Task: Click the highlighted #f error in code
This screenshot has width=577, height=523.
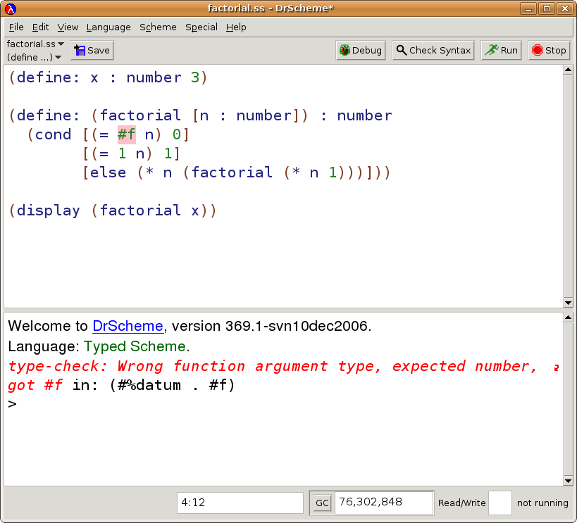Action: coord(126,134)
